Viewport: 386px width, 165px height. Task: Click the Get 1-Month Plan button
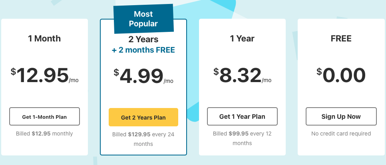[x=45, y=116]
